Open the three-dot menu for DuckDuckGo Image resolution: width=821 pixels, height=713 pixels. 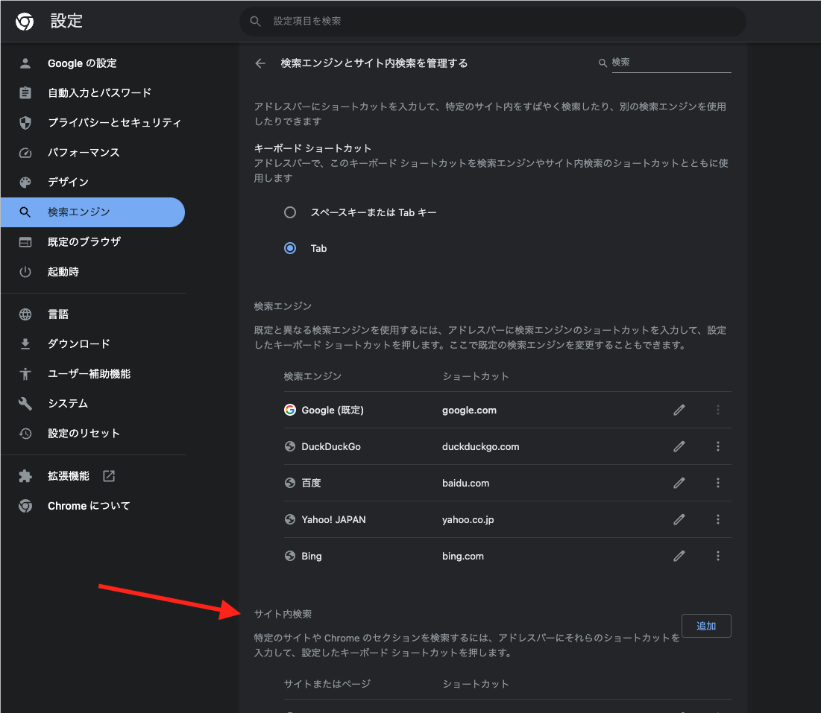[x=718, y=447]
